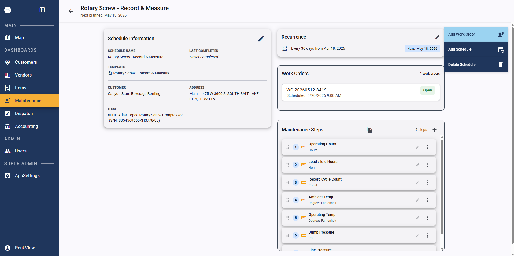
Task: Click the Next: May 18, 2026 badge
Action: coord(422,49)
